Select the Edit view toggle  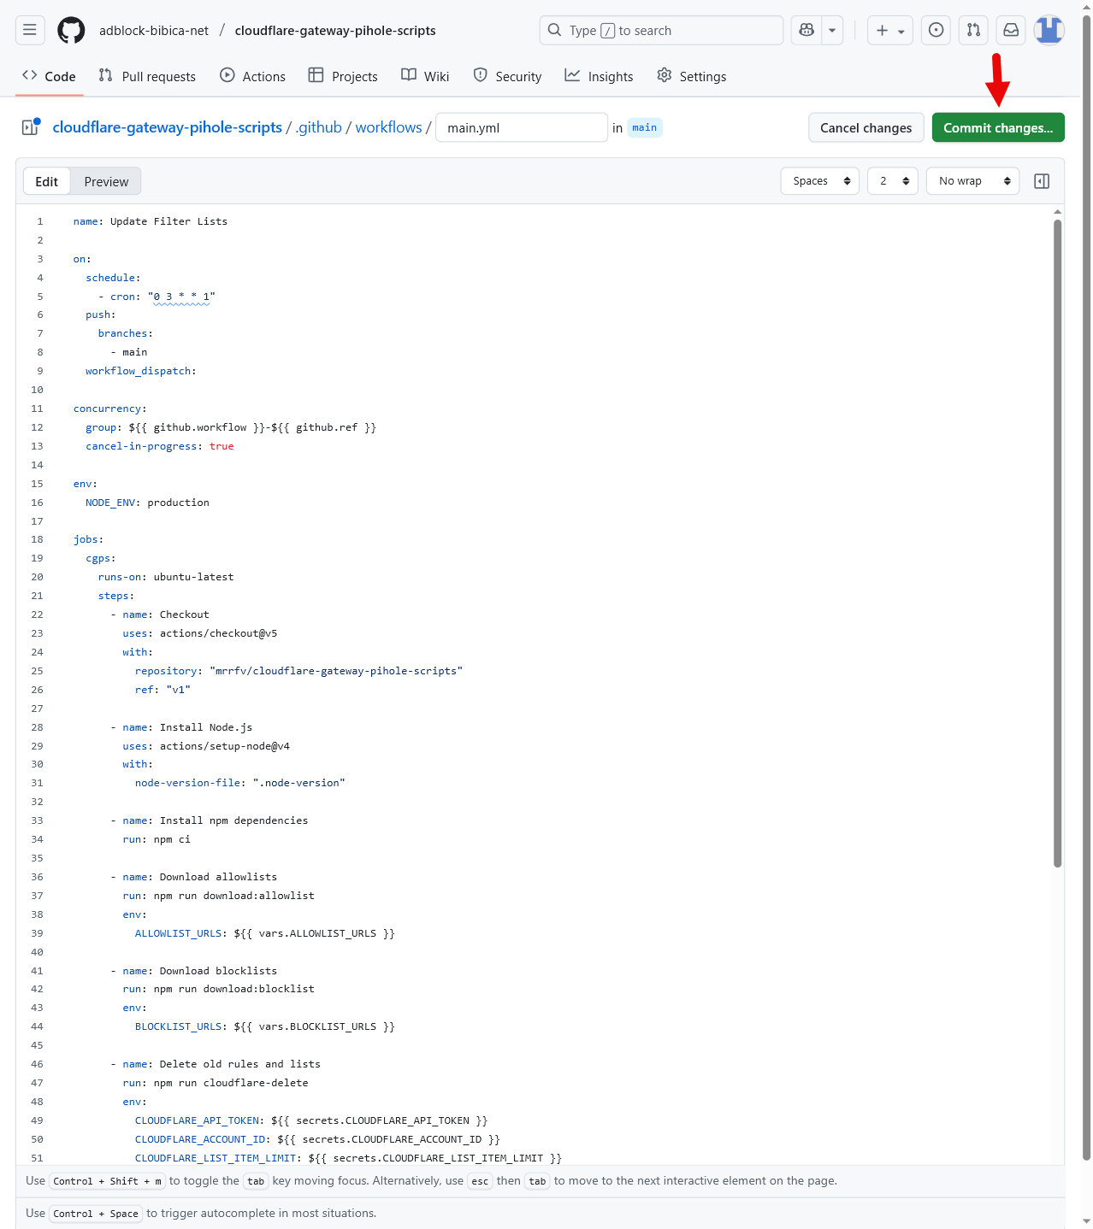pos(46,181)
